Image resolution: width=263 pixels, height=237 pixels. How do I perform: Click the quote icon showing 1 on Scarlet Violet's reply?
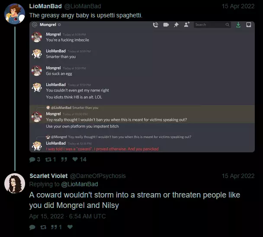tap(54, 227)
